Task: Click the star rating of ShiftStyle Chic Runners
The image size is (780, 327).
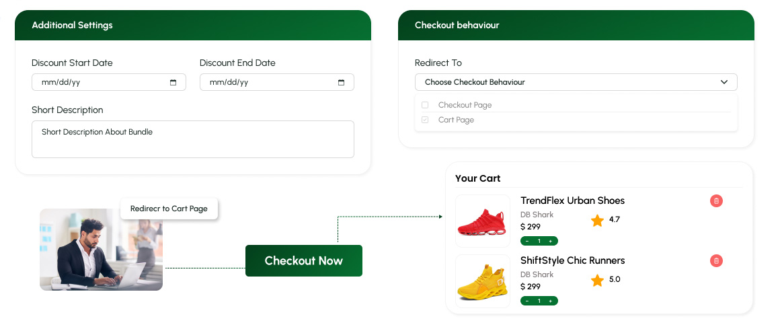Action: (597, 280)
